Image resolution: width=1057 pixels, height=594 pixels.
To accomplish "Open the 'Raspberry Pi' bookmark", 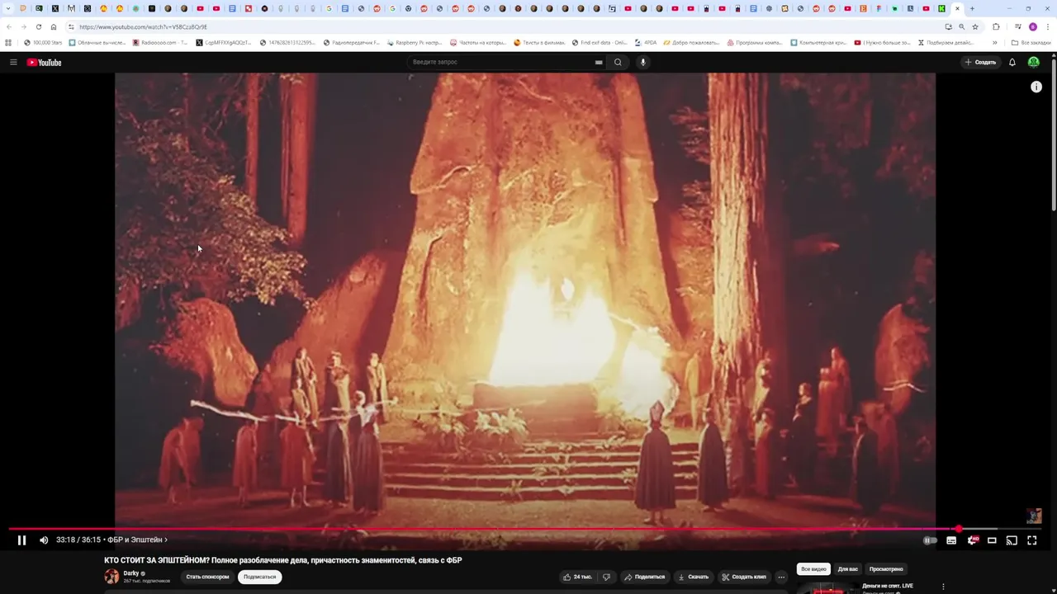I will pyautogui.click(x=414, y=42).
